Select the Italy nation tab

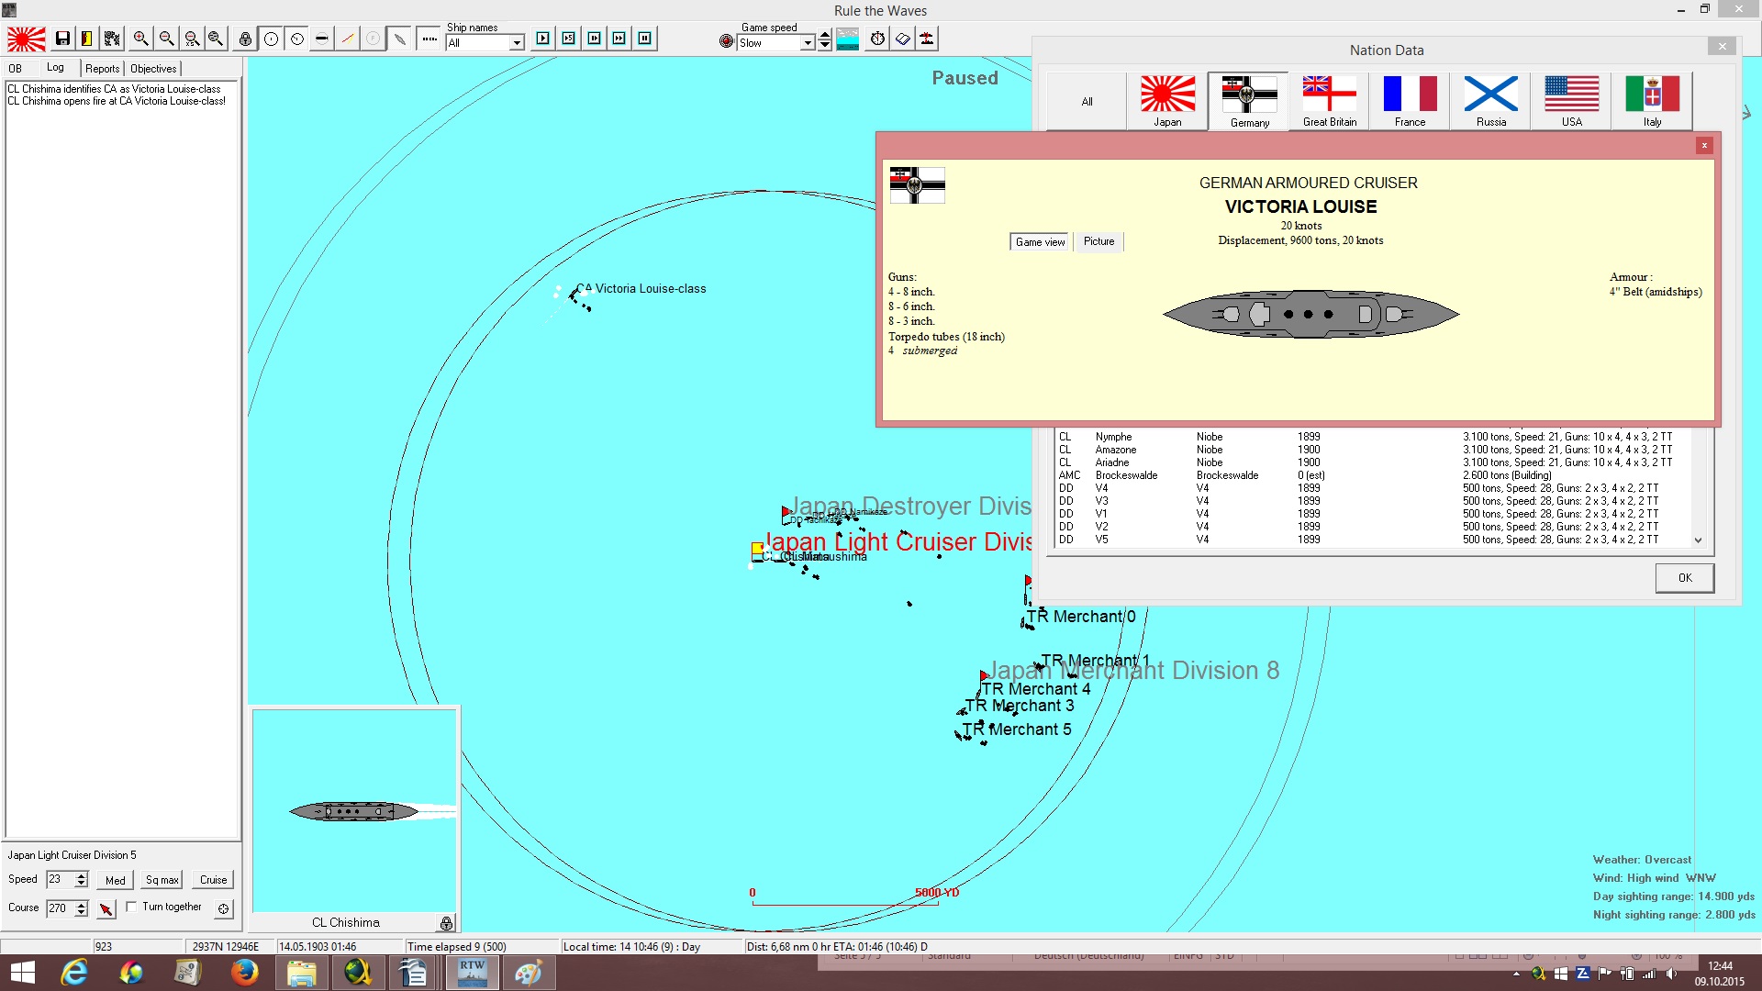coord(1652,101)
